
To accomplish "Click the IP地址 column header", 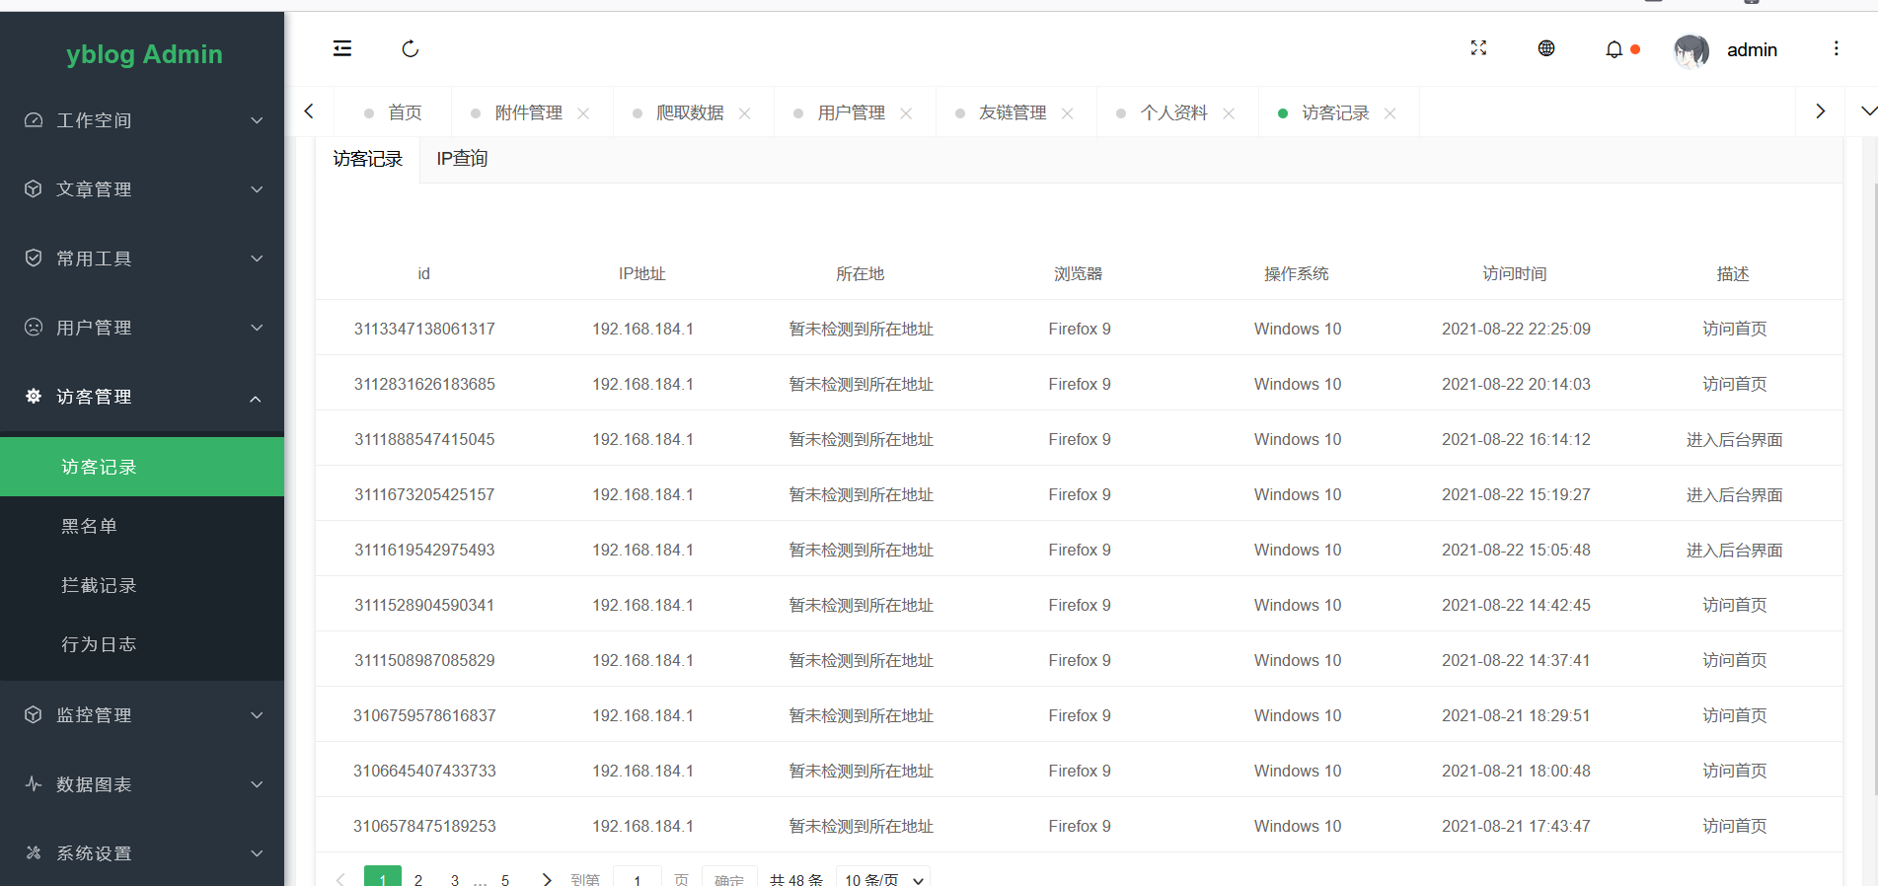I will pos(642,273).
